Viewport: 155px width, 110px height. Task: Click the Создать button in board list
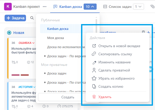pos(68,97)
